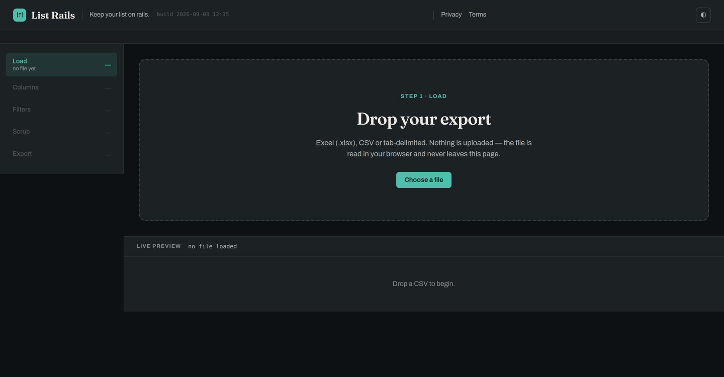Click the 'no file loaded' status text

click(x=213, y=246)
